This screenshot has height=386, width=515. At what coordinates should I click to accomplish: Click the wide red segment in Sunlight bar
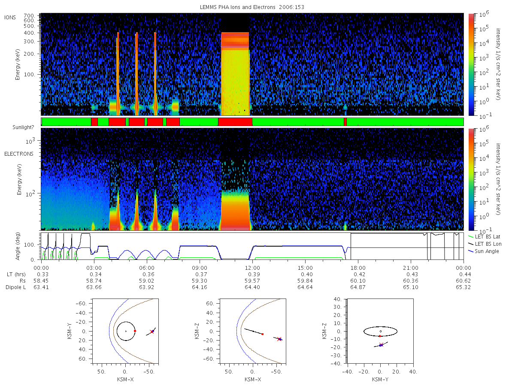[x=235, y=122]
